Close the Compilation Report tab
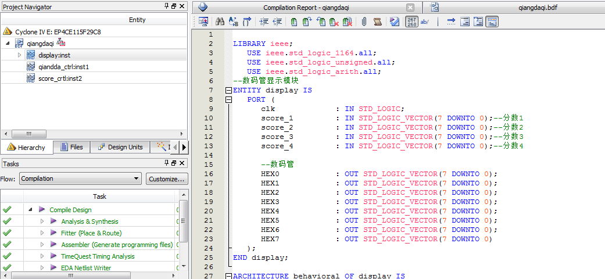The width and height of the screenshot is (605, 279). pos(410,8)
